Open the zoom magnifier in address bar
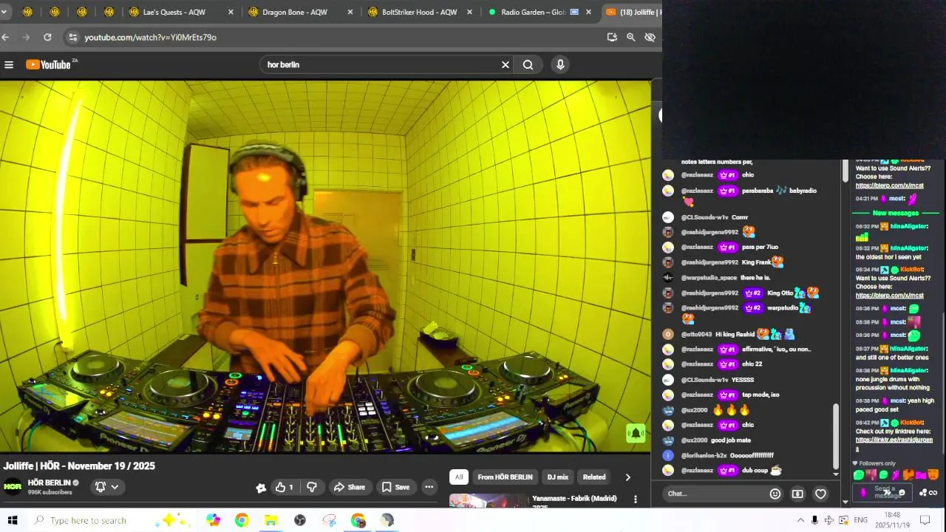This screenshot has width=946, height=532. [631, 37]
